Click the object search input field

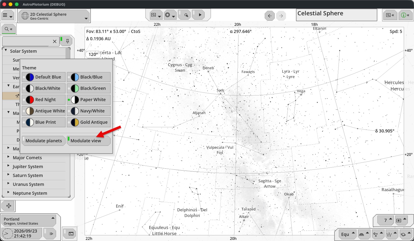pos(26,41)
